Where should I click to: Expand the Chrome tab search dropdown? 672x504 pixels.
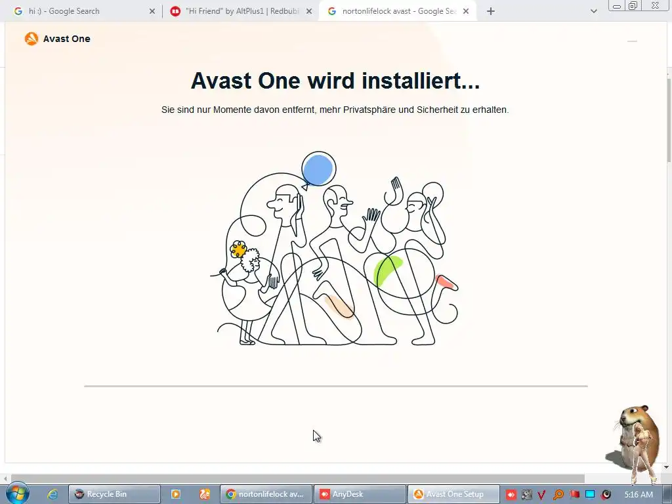coord(593,12)
